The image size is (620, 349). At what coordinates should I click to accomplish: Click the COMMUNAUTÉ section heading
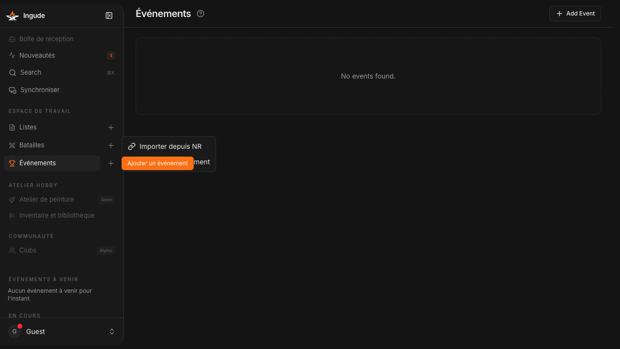[x=31, y=236]
